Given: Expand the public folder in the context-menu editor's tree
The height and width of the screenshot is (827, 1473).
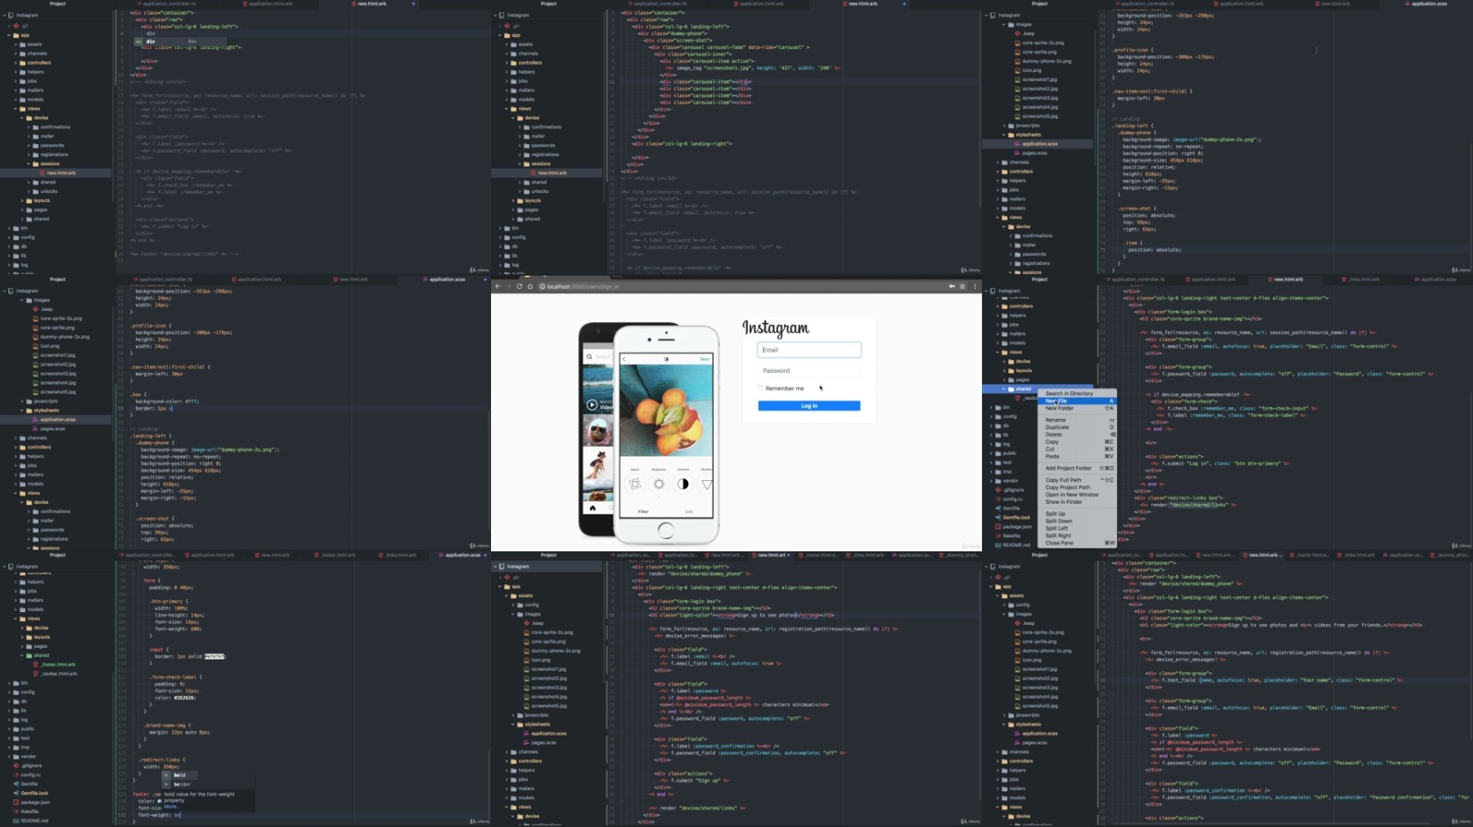Looking at the screenshot, I should click(992, 453).
